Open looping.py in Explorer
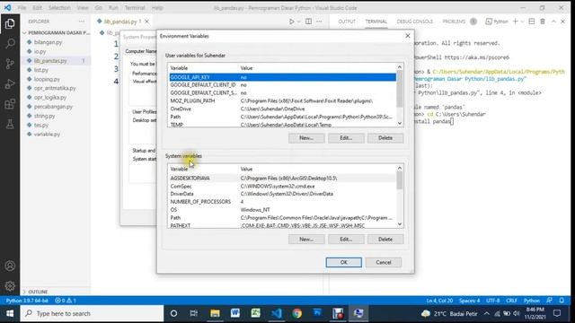This screenshot has height=323, width=575. tap(47, 79)
